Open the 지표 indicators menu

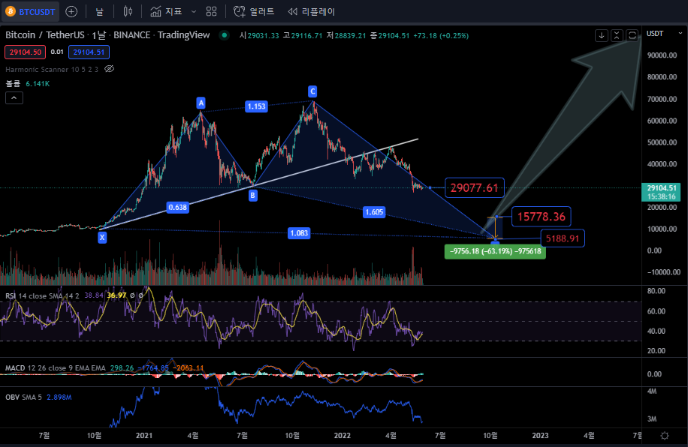click(x=166, y=11)
